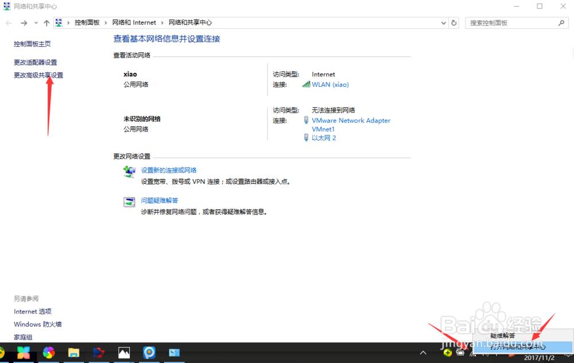Launch the Photos app from the taskbar

(124, 352)
